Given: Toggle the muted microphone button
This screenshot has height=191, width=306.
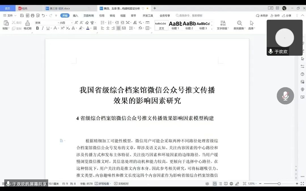Looking at the screenshot, I should (x=285, y=96).
